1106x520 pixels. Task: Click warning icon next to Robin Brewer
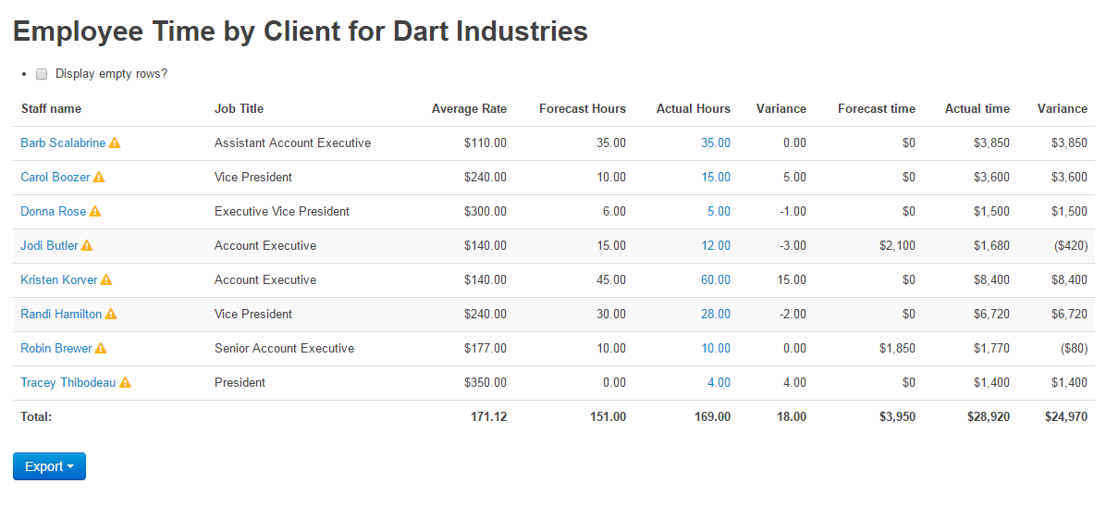101,348
